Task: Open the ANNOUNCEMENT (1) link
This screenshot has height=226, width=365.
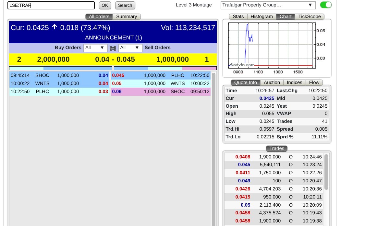Action: (x=113, y=38)
